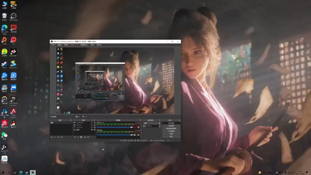Pop out Scene Transitions dock icon
This screenshot has width=311, height=175.
pos(160,120)
